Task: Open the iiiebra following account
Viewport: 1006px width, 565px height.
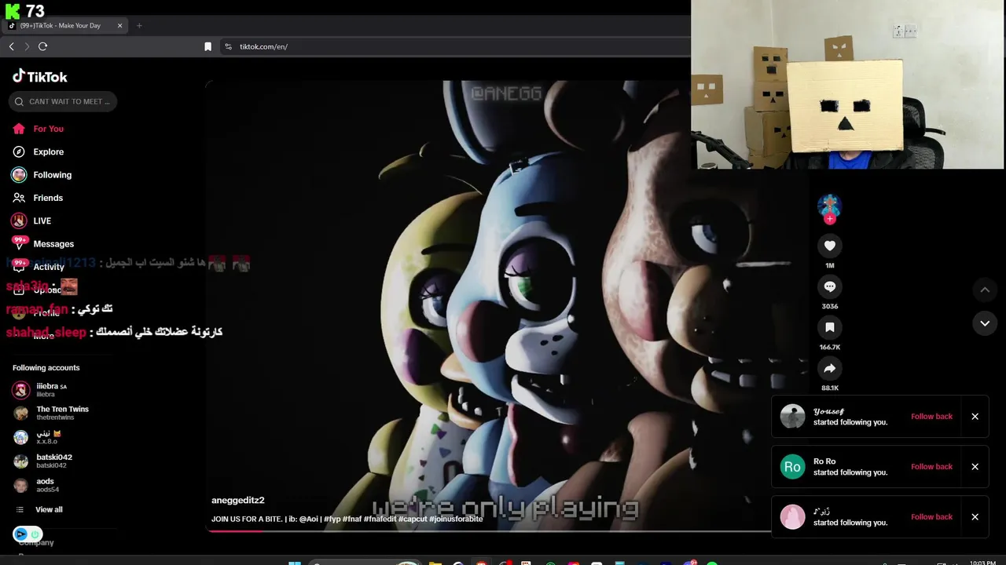Action: (x=51, y=390)
